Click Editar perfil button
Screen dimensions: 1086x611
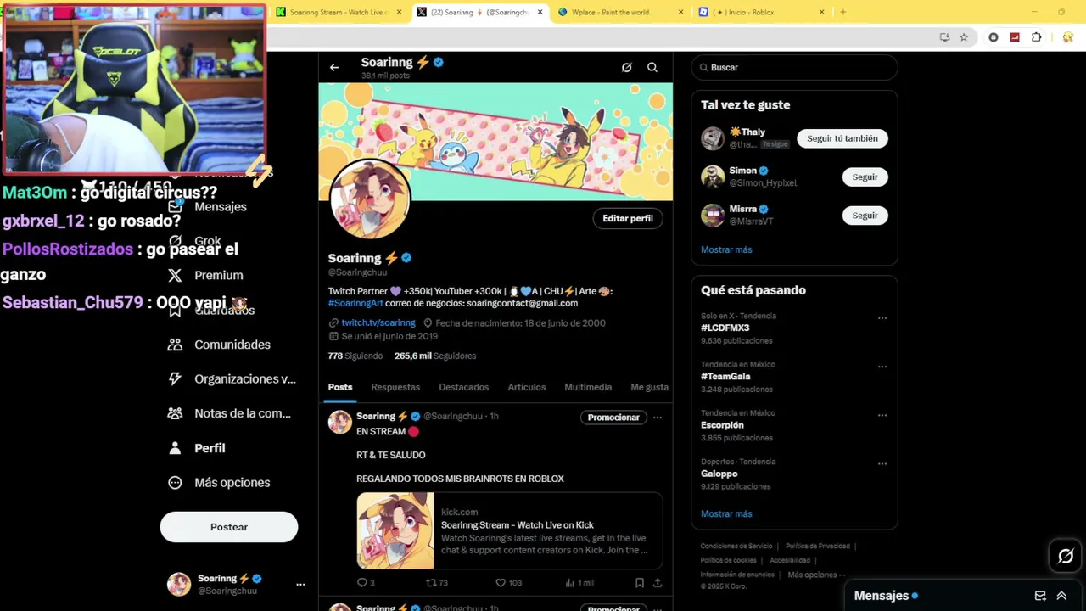coord(628,218)
